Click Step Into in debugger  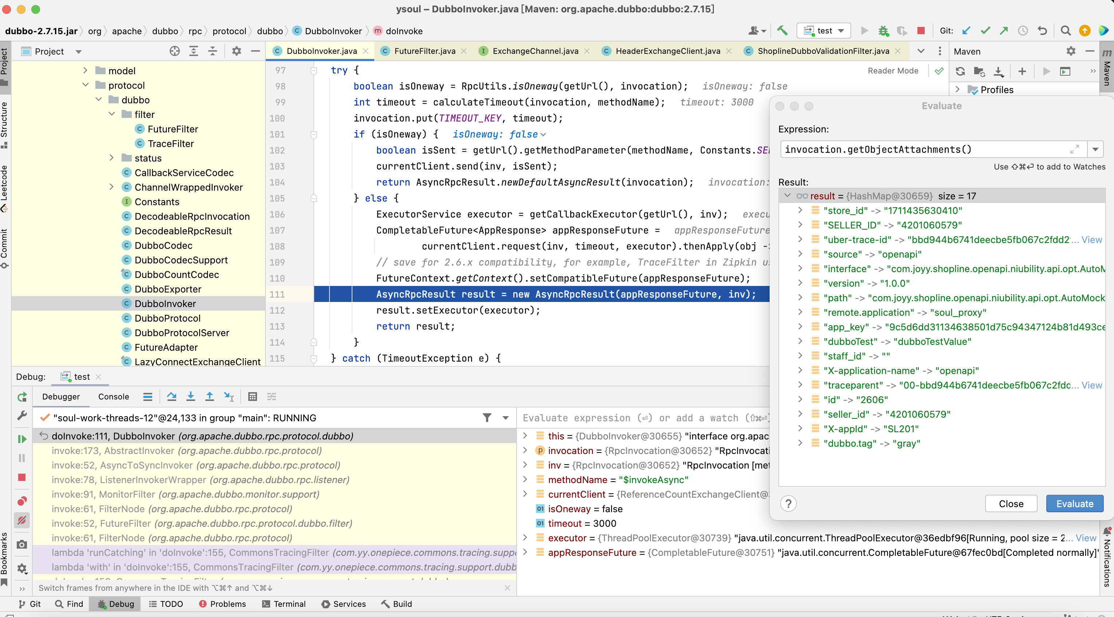click(x=190, y=396)
